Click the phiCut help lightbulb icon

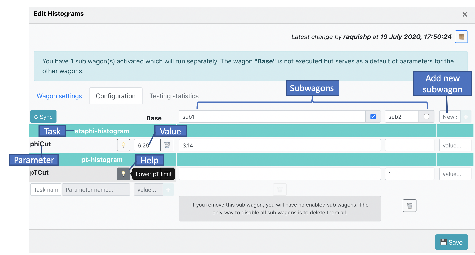123,145
